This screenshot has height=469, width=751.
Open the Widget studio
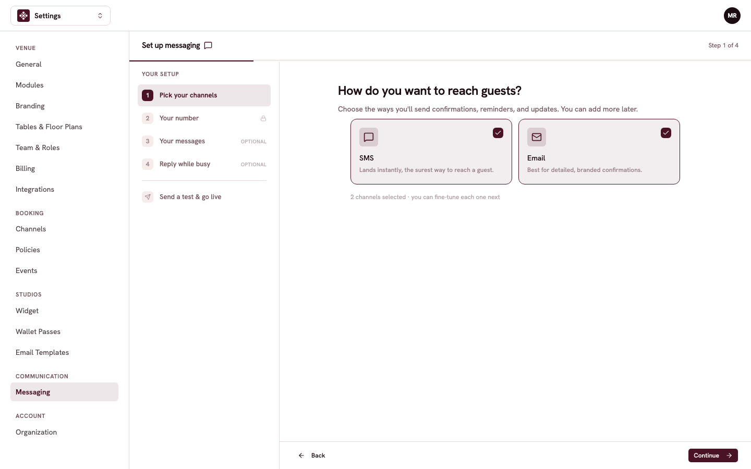pyautogui.click(x=64, y=311)
